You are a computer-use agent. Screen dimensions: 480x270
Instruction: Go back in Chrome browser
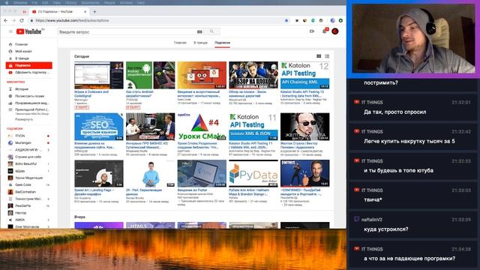click(6, 20)
